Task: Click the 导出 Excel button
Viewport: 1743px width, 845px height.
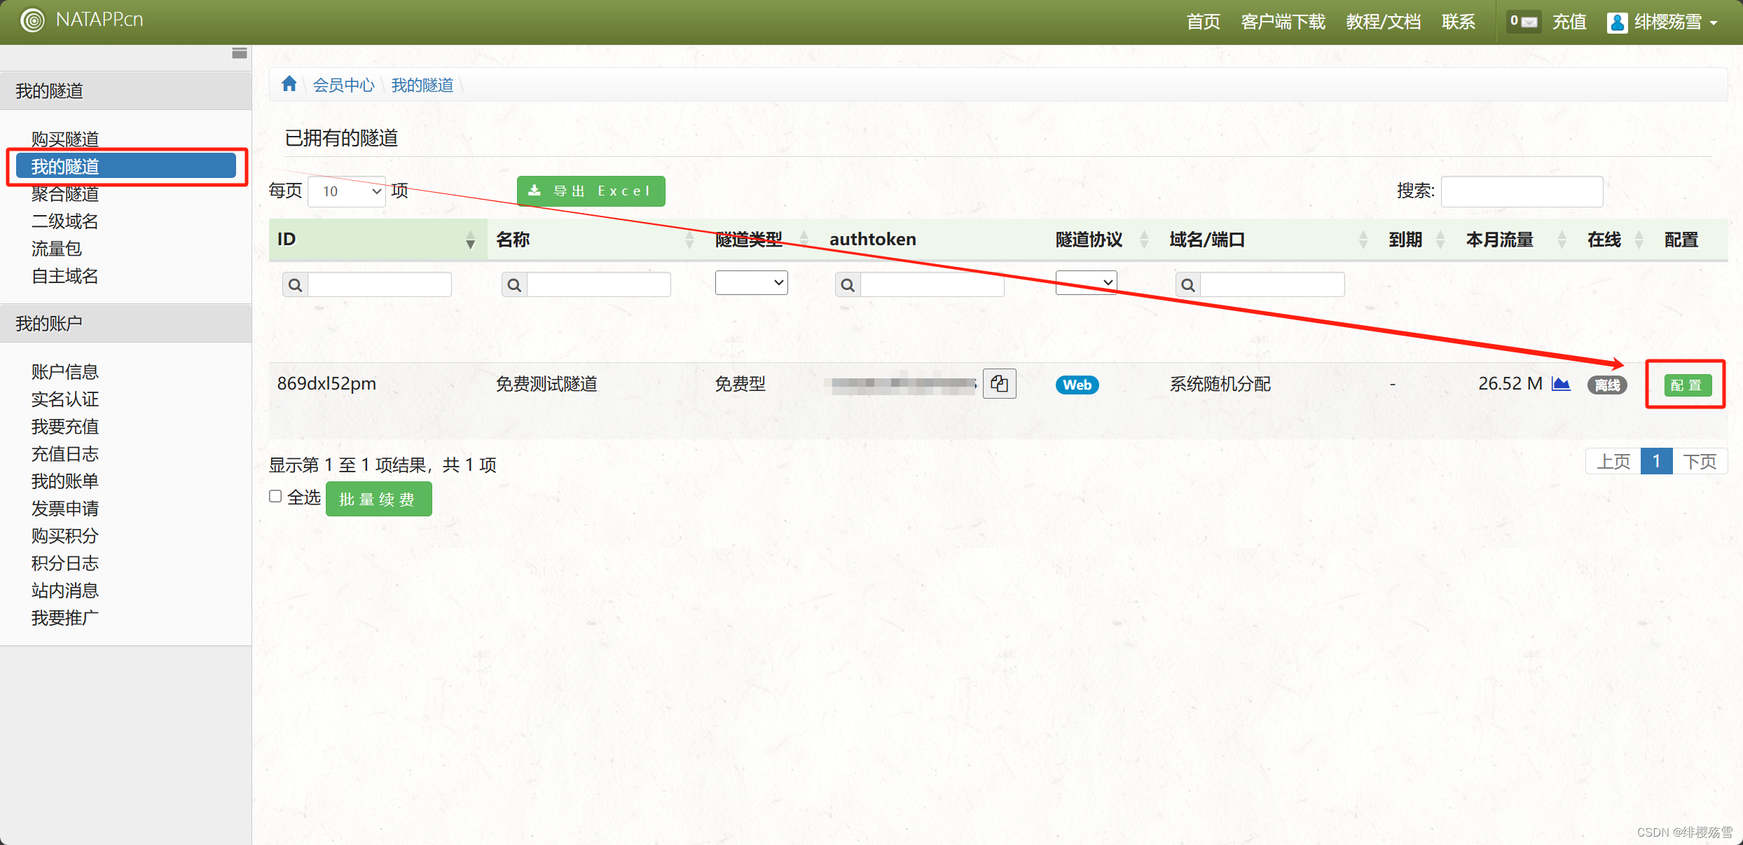Action: [591, 191]
